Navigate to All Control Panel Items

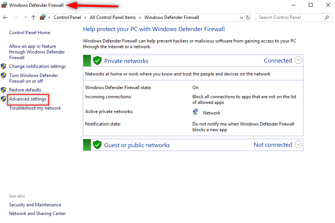click(x=113, y=17)
